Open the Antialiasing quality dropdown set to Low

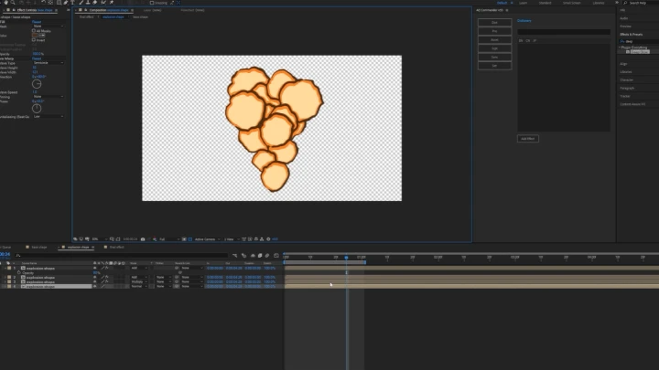[49, 116]
